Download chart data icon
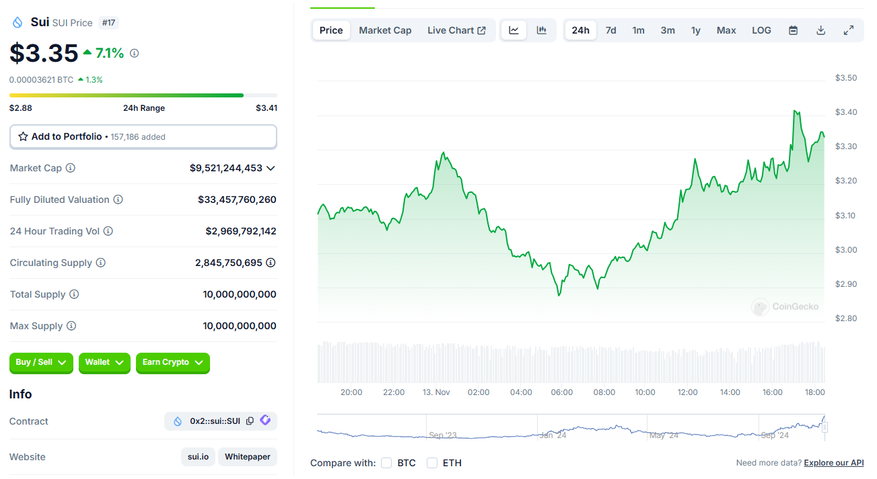The width and height of the screenshot is (877, 479). pos(820,30)
